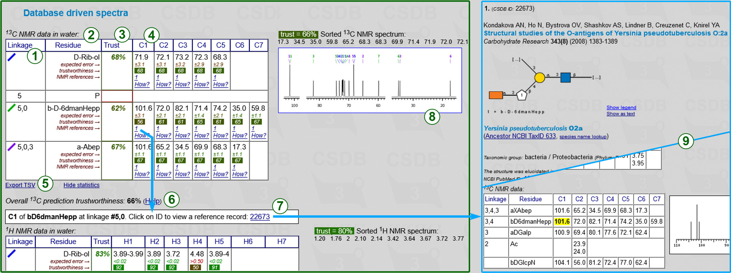Screen dimensions: 731x273
Task: Click the white pentagon in the structure diagram
Action: tap(522, 95)
